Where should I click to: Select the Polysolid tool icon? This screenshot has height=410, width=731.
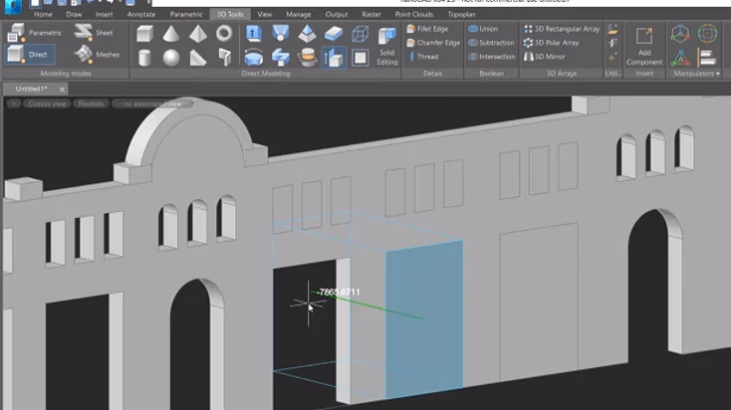(x=224, y=58)
